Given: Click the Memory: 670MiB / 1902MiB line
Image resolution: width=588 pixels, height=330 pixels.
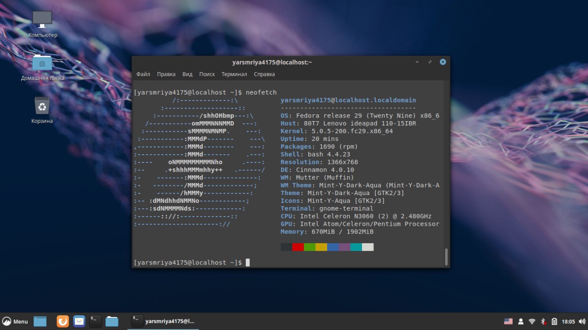Looking at the screenshot, I should click(327, 232).
